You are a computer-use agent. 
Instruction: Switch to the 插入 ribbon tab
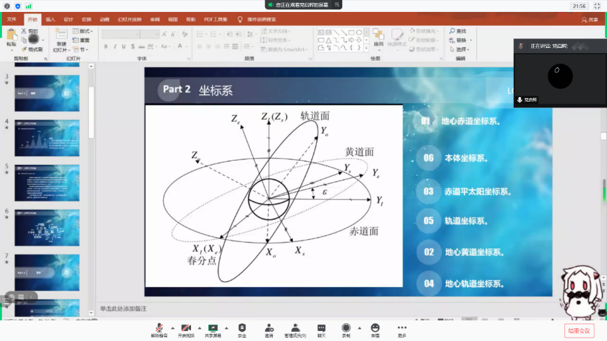coord(51,19)
